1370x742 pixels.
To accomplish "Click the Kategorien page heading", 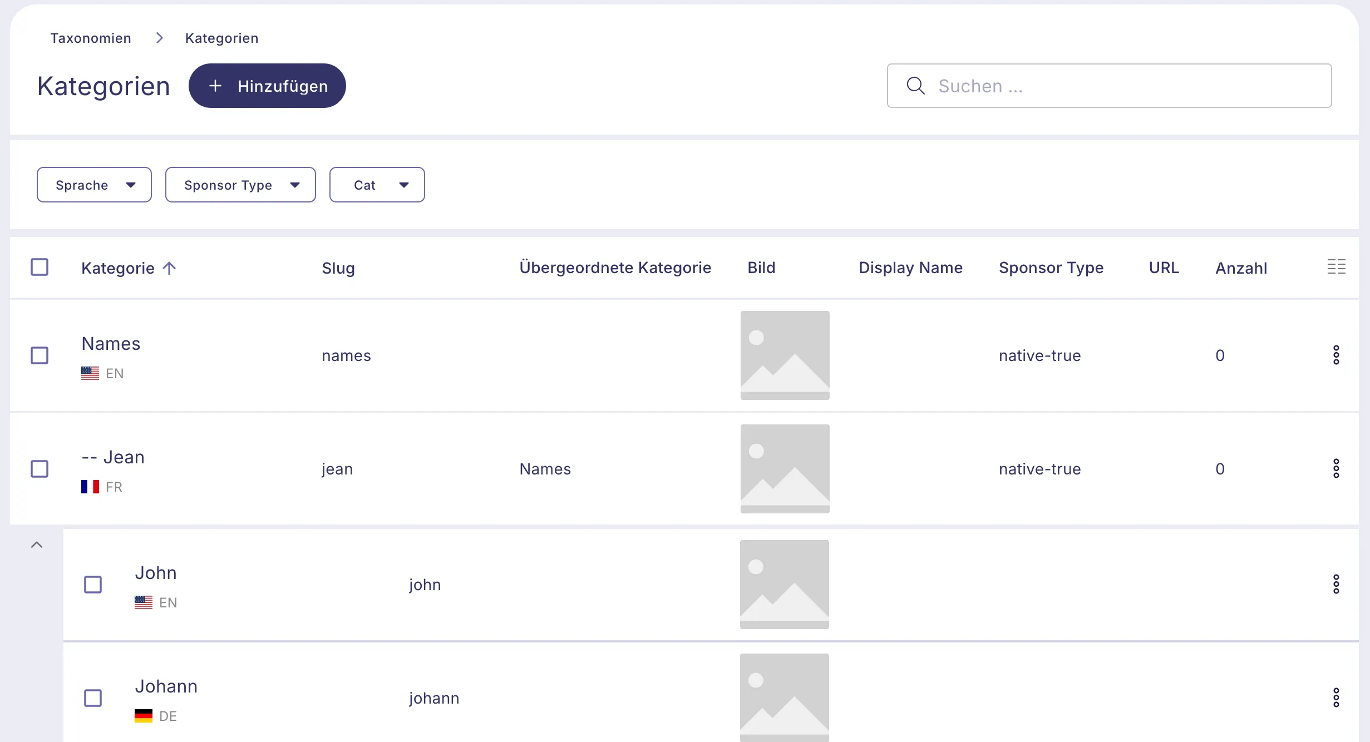I will (x=104, y=86).
